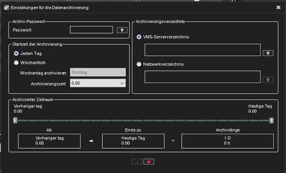The height and width of the screenshot is (173, 286).
Task: Select the Jeden Tag radio button
Action: pyautogui.click(x=16, y=53)
